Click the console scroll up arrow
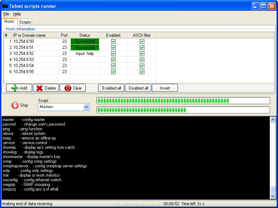The height and width of the screenshot is (208, 278). point(273,120)
